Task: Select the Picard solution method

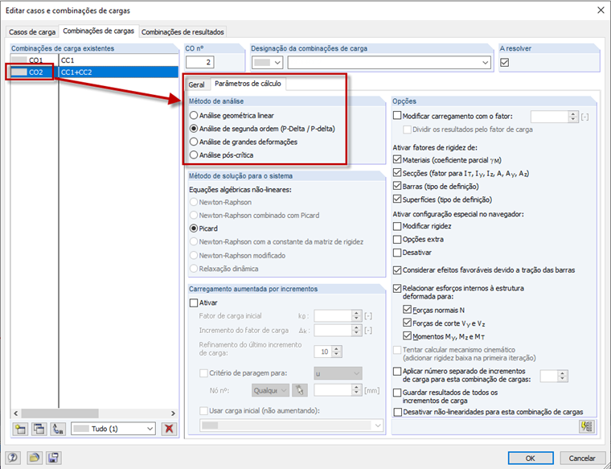Action: [x=193, y=228]
